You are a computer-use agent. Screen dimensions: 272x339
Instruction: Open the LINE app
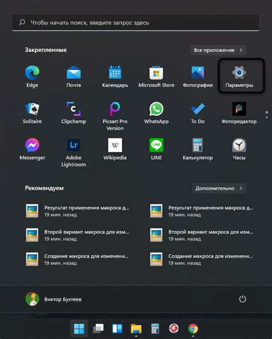coord(156,149)
